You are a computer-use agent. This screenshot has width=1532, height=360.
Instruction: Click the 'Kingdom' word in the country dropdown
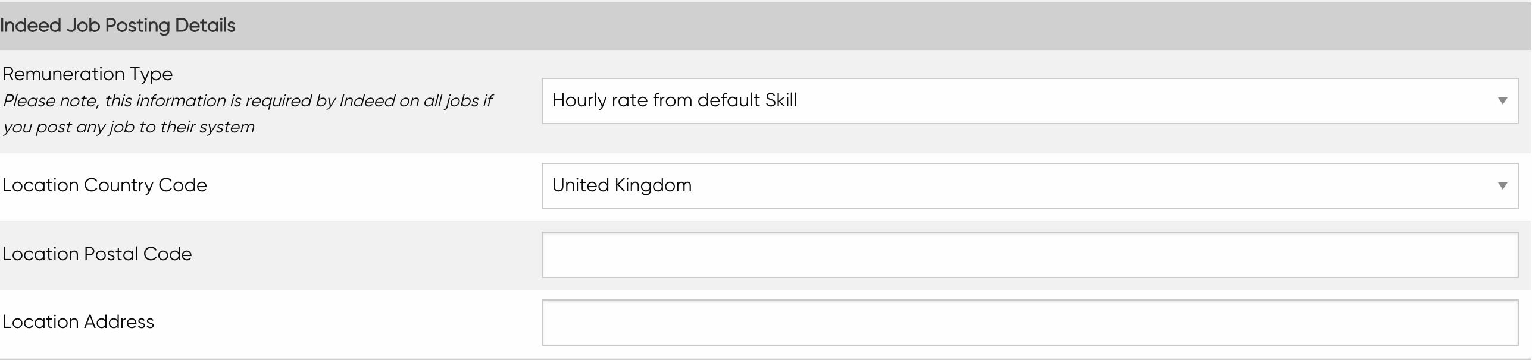click(653, 185)
